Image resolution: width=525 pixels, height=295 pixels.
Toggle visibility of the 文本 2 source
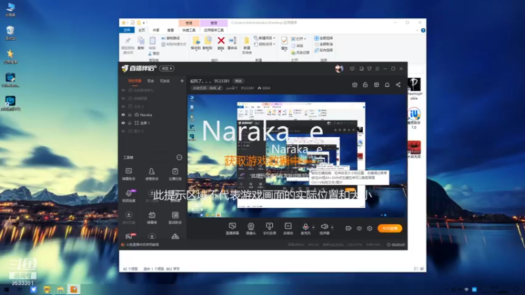pyautogui.click(x=123, y=107)
